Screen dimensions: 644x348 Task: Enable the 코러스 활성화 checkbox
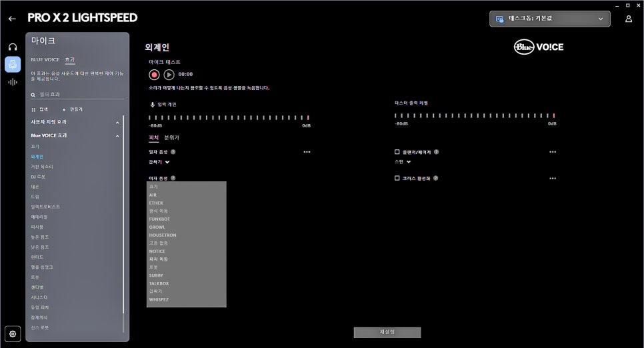[x=397, y=178]
